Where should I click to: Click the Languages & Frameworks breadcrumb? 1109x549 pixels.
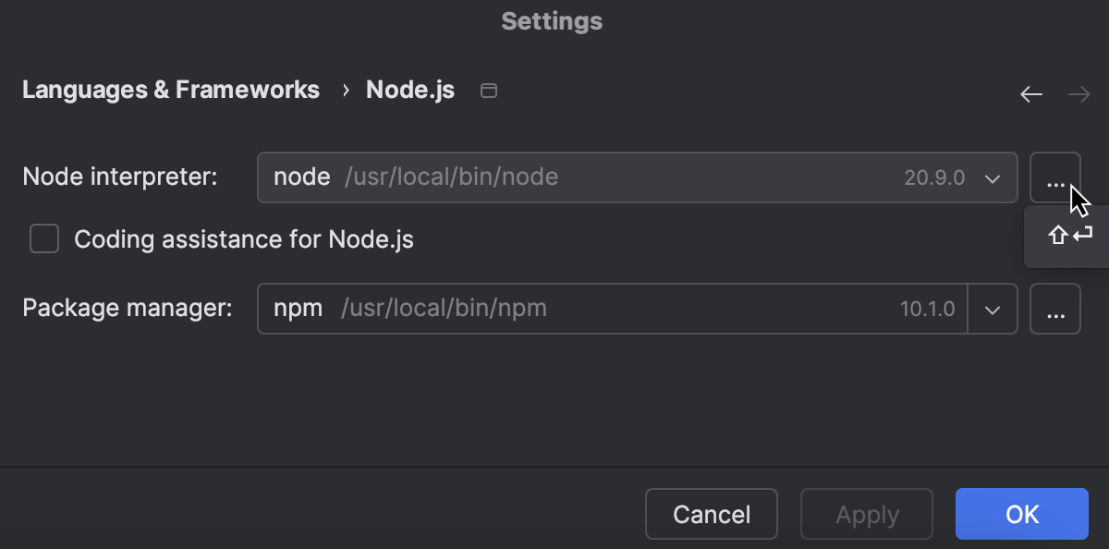(170, 89)
